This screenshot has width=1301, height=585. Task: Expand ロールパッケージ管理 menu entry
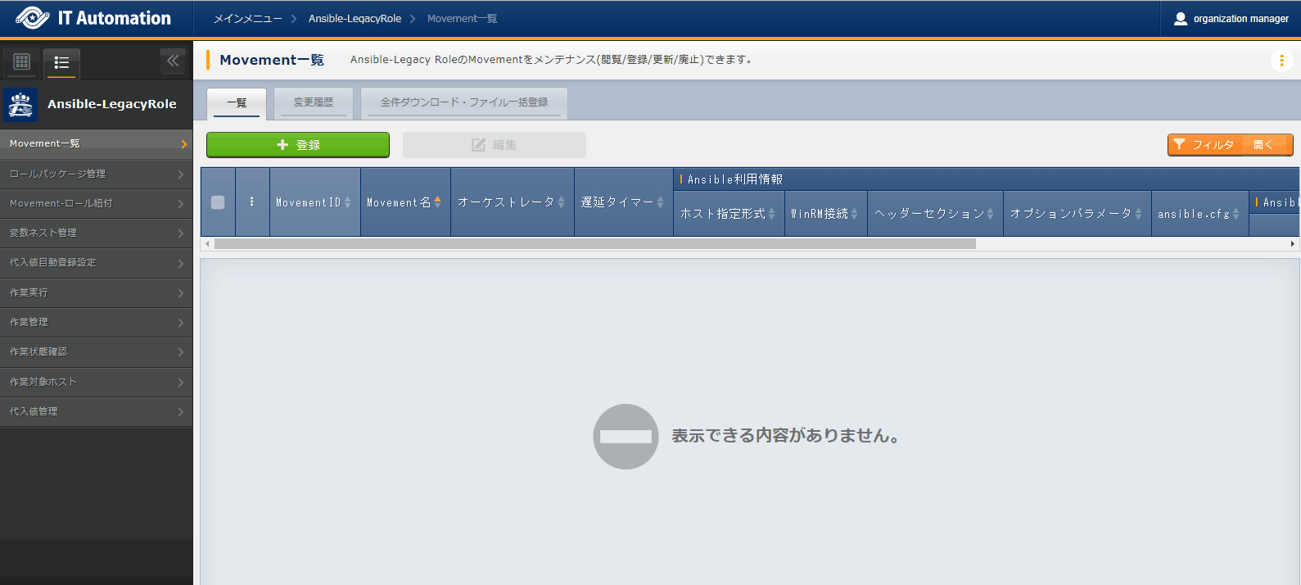tap(96, 174)
